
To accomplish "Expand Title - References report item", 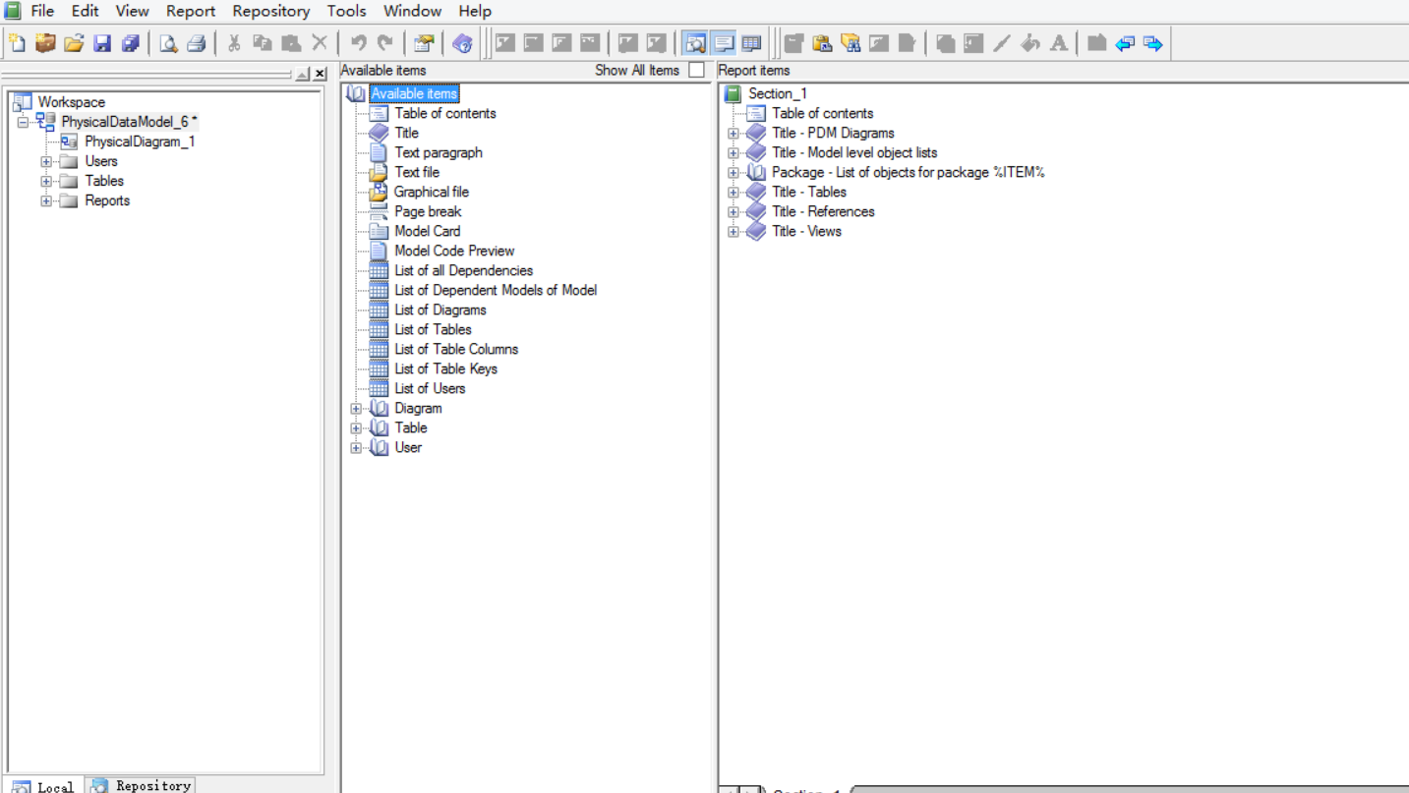I will tap(734, 211).
